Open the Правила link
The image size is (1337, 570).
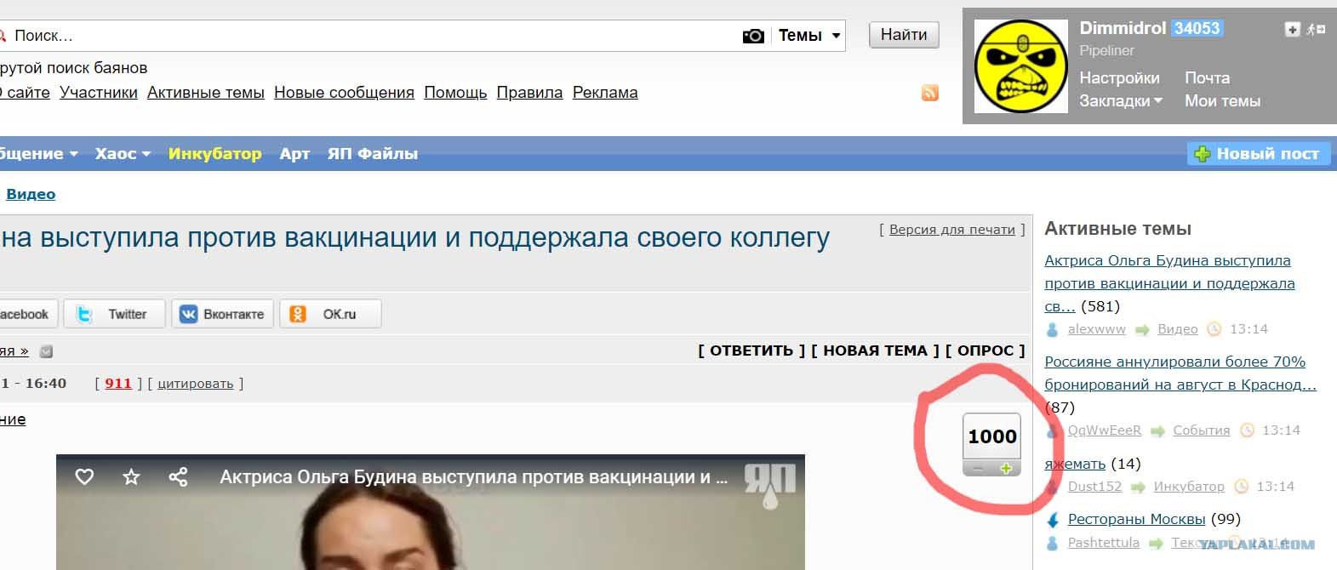click(529, 93)
